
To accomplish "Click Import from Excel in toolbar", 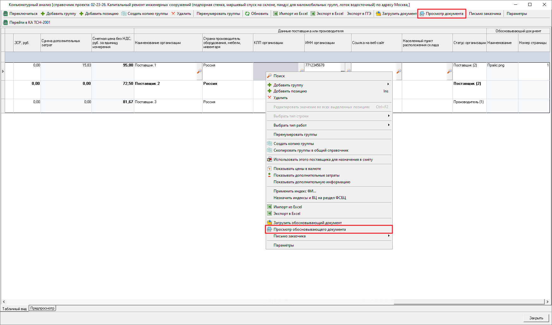I will coord(290,14).
